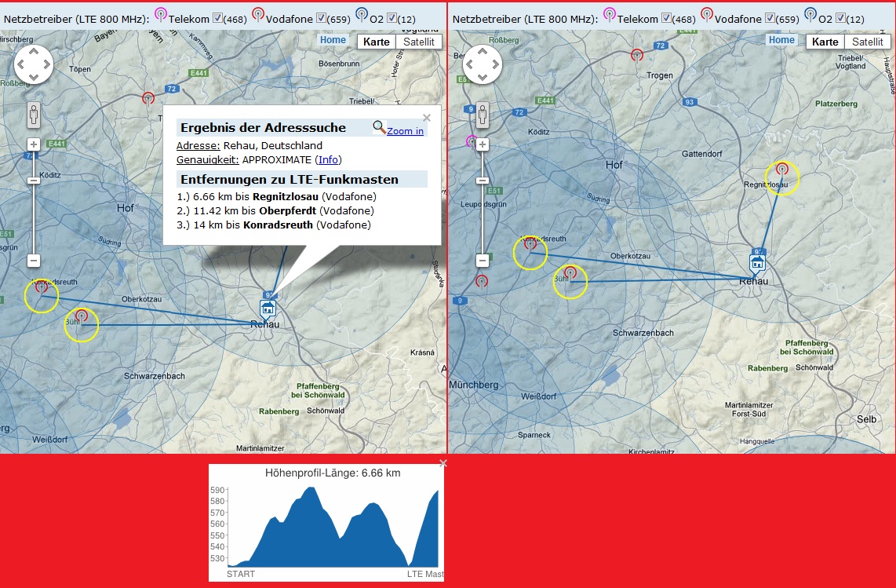Screen dimensions: 896x588
Task: Select Street View pegman on right map
Action: coord(483,115)
